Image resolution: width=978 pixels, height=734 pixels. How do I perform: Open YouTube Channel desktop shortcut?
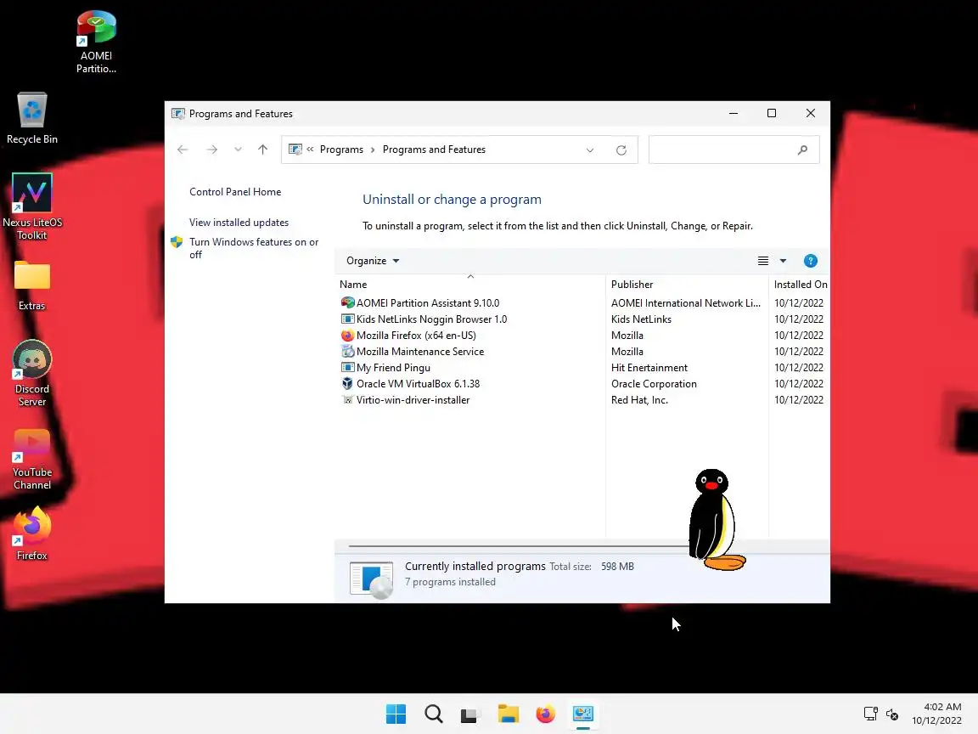(x=31, y=460)
